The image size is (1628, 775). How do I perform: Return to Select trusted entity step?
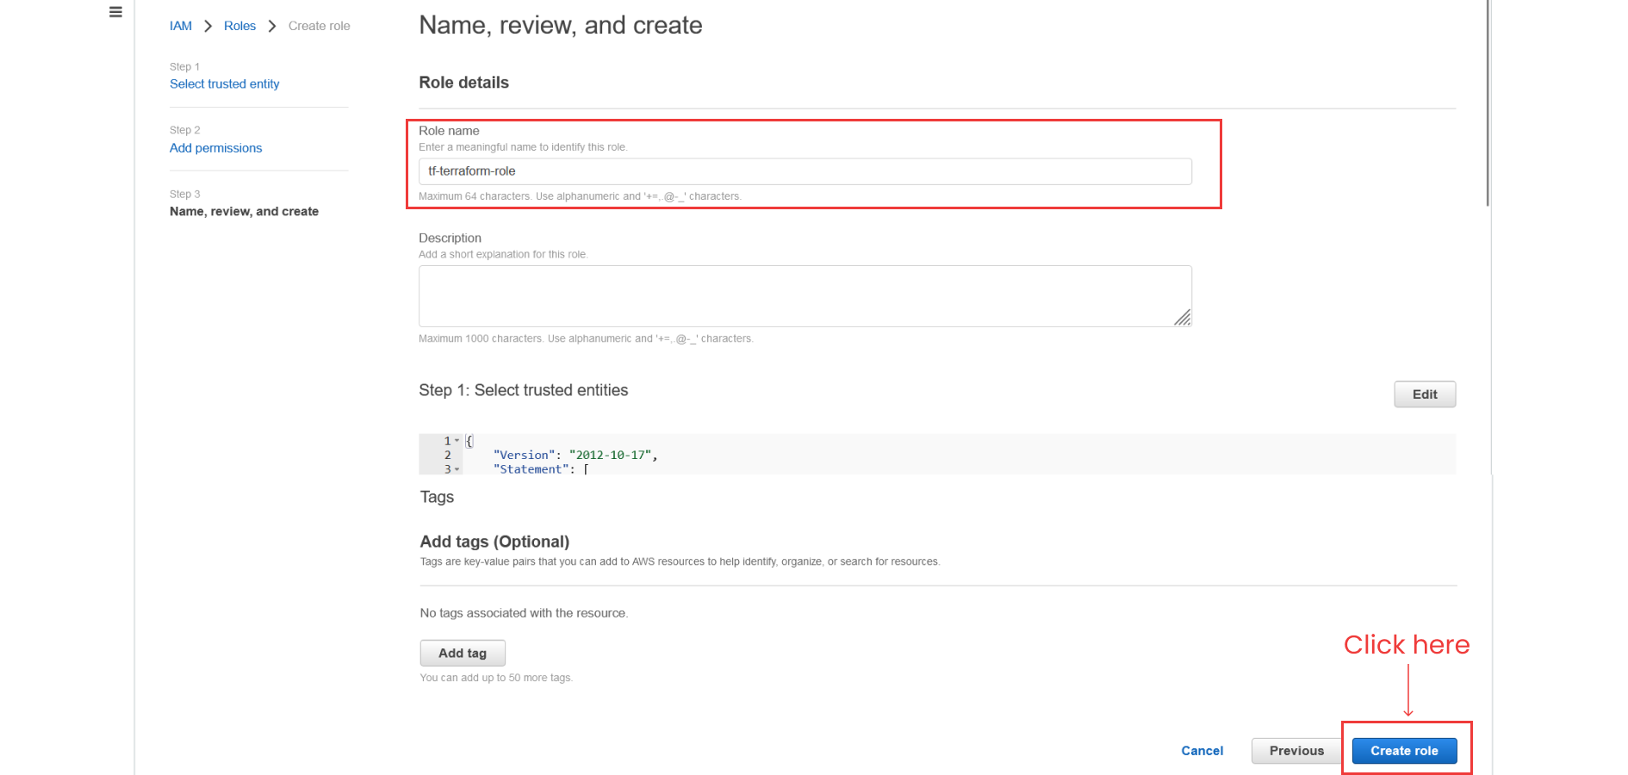pos(224,84)
